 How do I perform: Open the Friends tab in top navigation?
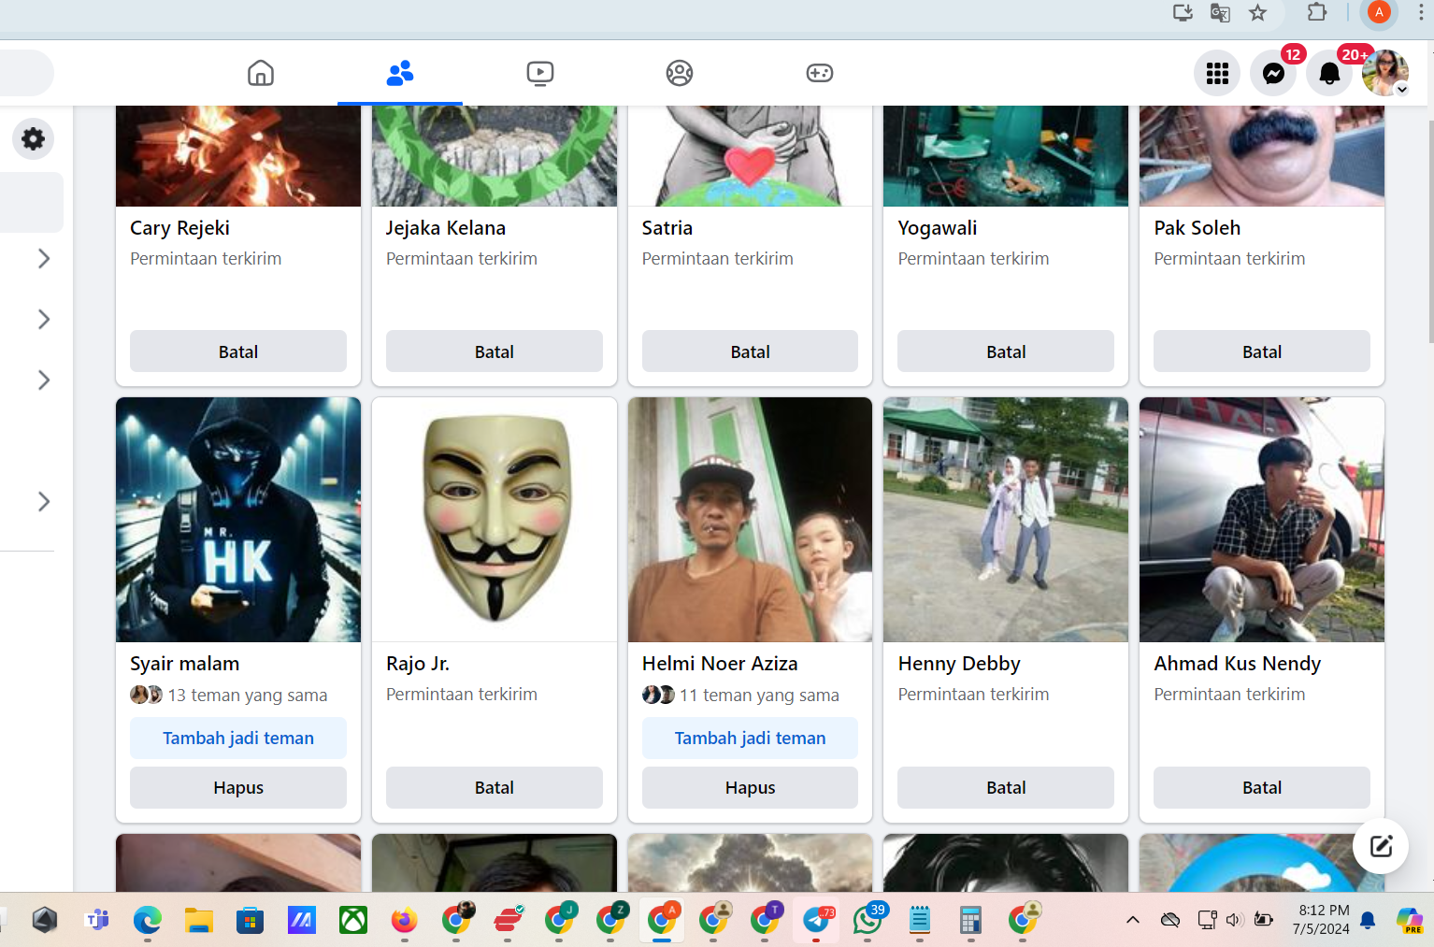click(400, 73)
